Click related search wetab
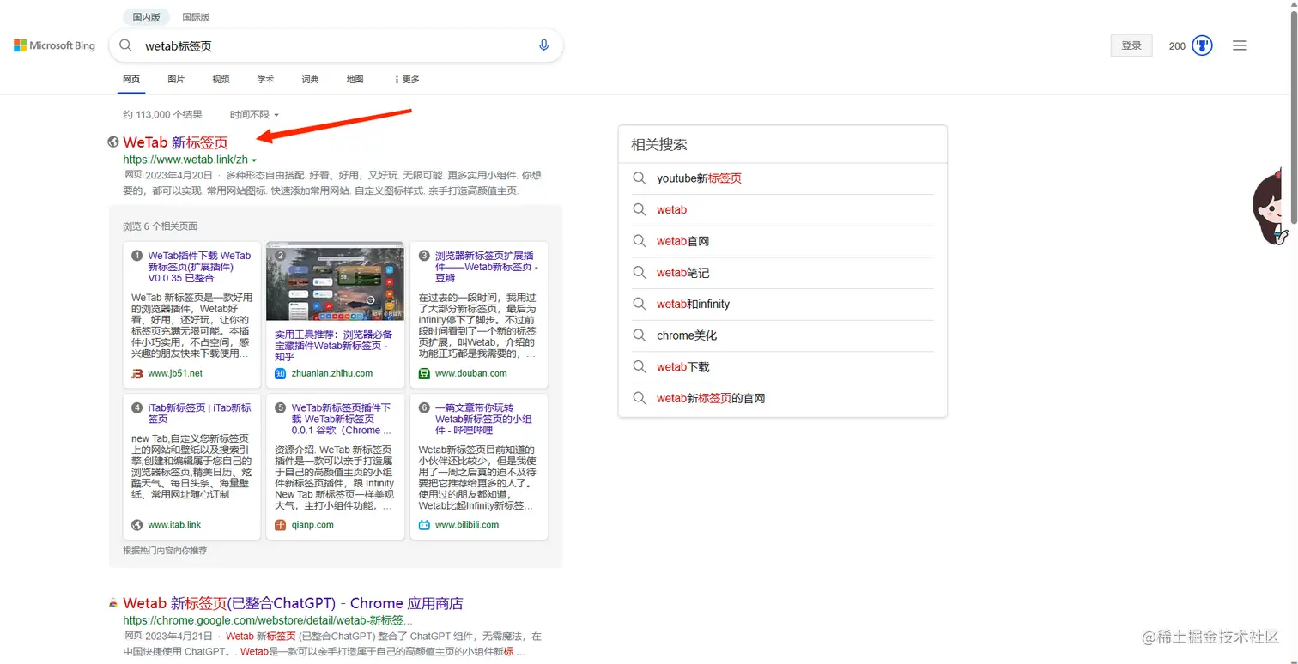The width and height of the screenshot is (1298, 664). (x=671, y=209)
